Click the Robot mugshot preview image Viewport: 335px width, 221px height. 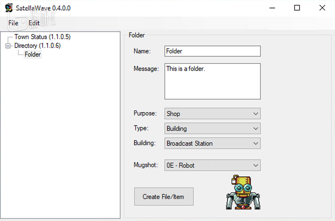(x=243, y=192)
